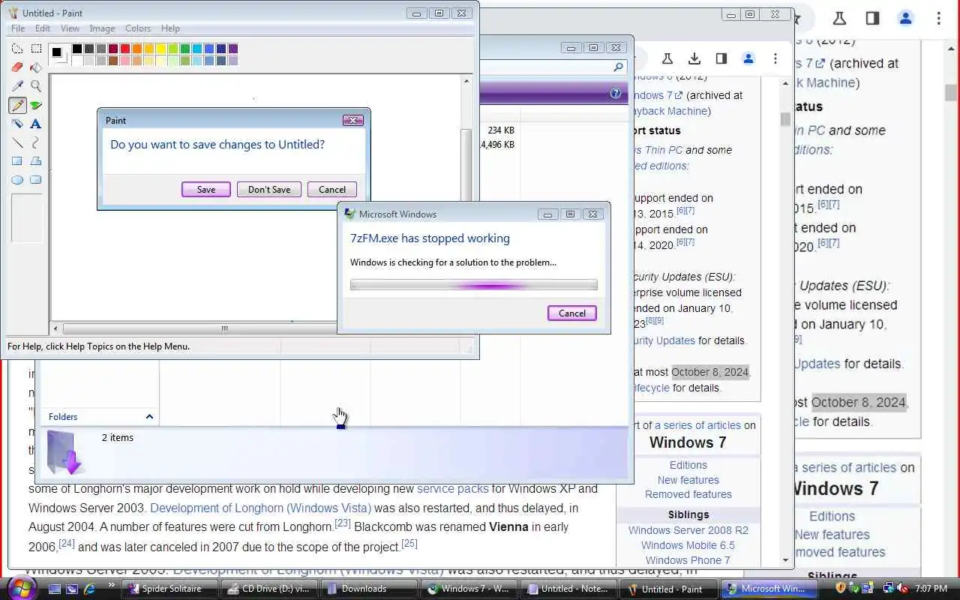This screenshot has width=960, height=600.
Task: Open the Explorer window's blue help icon
Action: coord(616,94)
